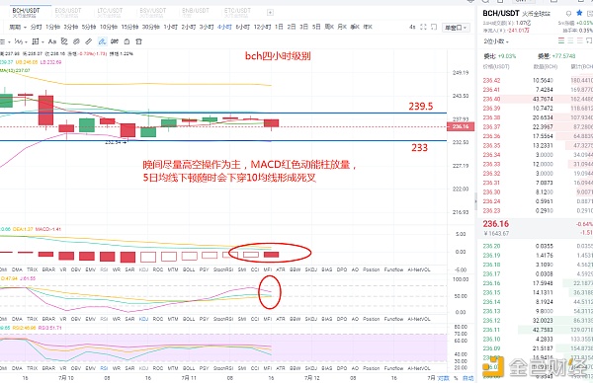The width and height of the screenshot is (593, 383).
Task: Select the 15分钟 timeframe
Action: (129, 28)
